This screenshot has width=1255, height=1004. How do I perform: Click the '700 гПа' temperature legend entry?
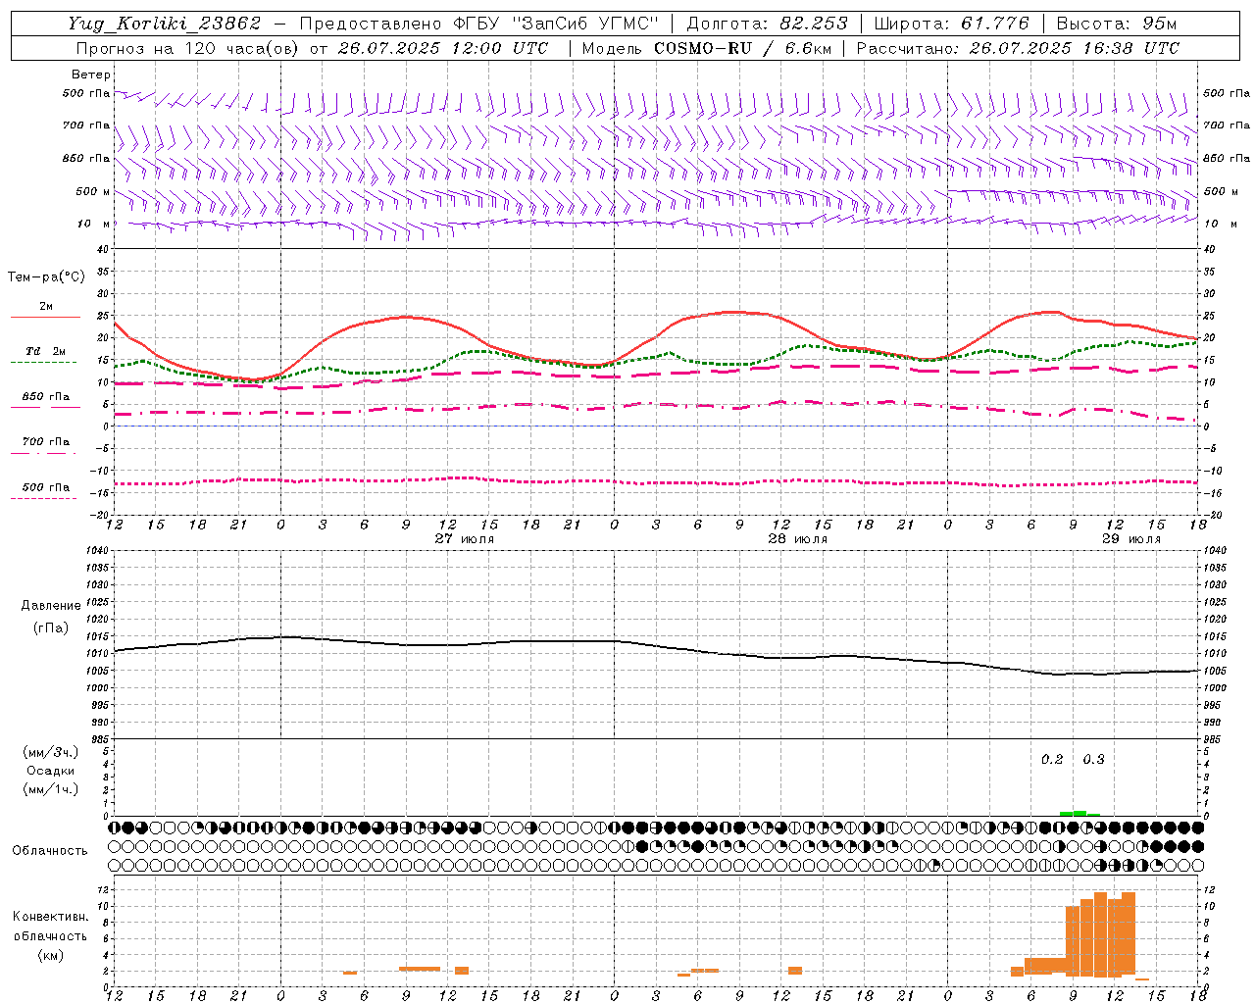tap(46, 442)
